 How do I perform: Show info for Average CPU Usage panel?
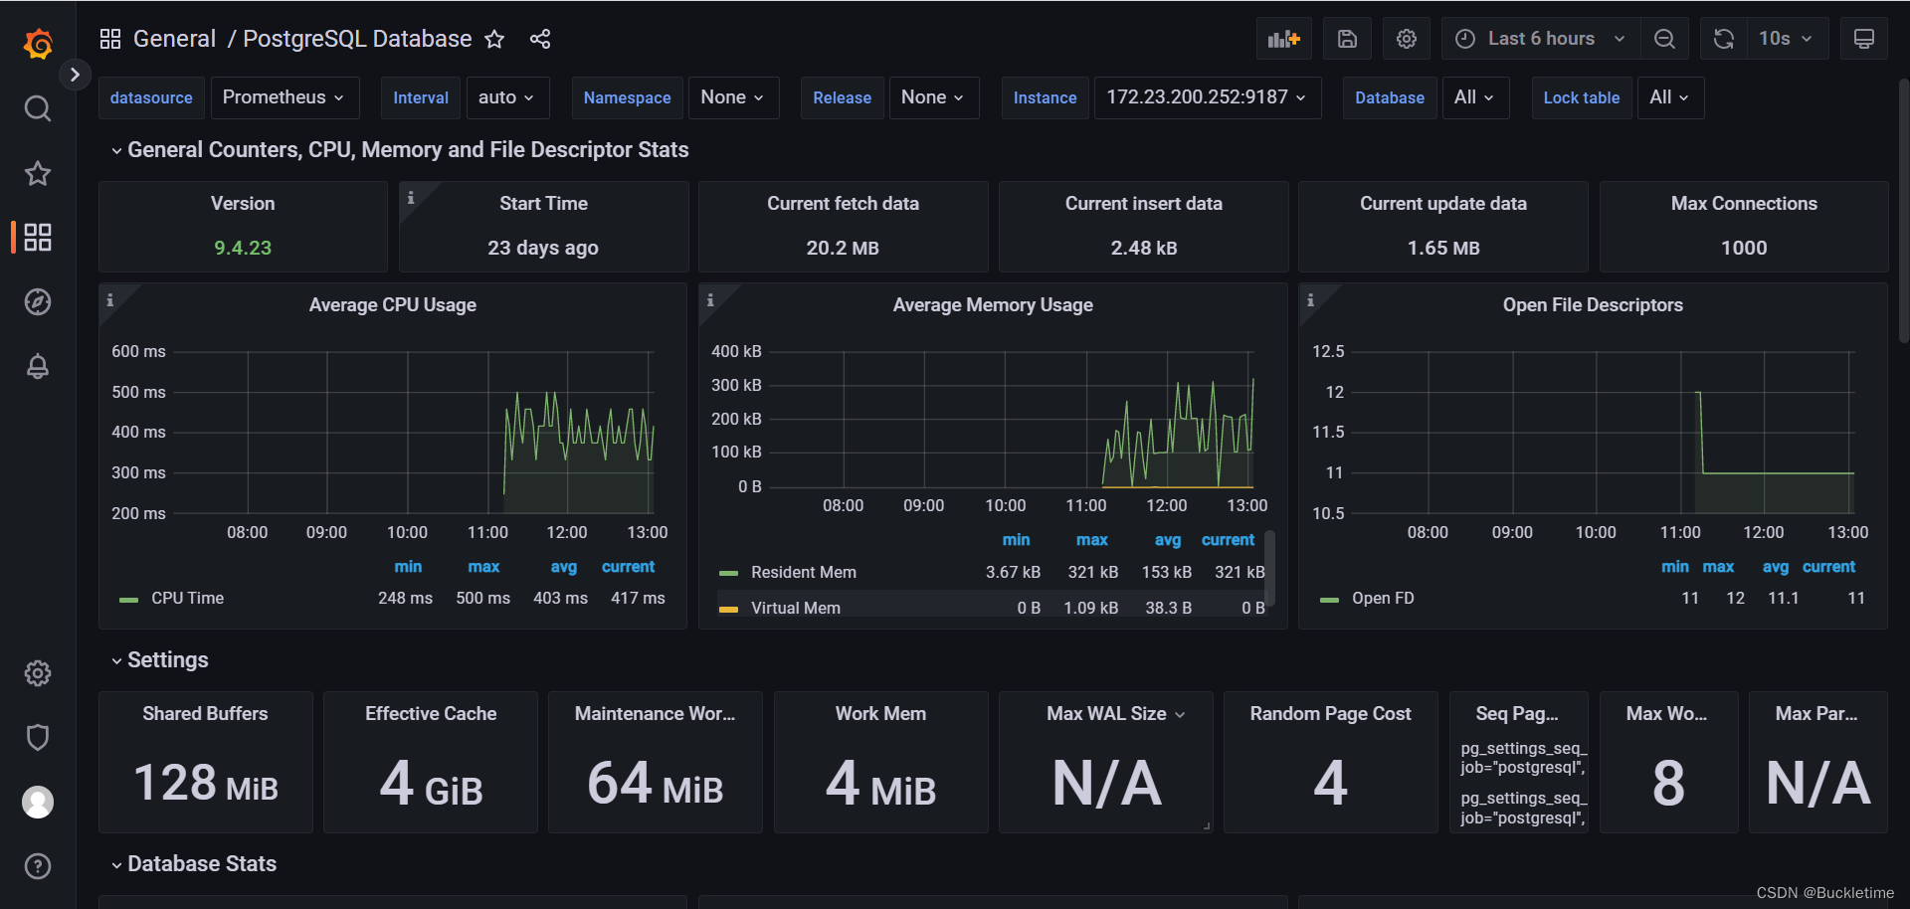tap(110, 299)
